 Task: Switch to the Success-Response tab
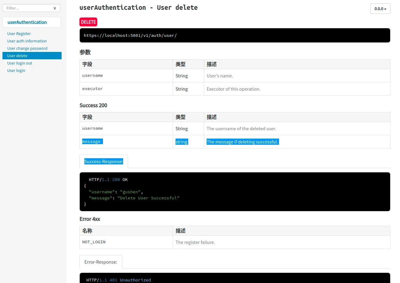(104, 161)
